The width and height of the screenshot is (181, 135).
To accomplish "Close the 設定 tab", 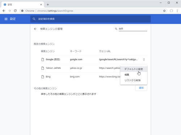I will tap(41, 5).
